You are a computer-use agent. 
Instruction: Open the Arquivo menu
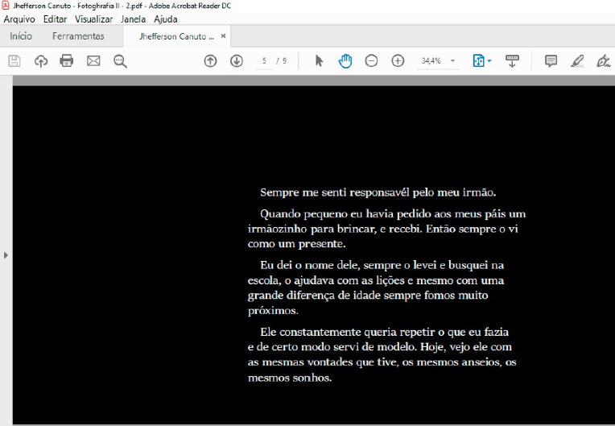click(x=19, y=19)
